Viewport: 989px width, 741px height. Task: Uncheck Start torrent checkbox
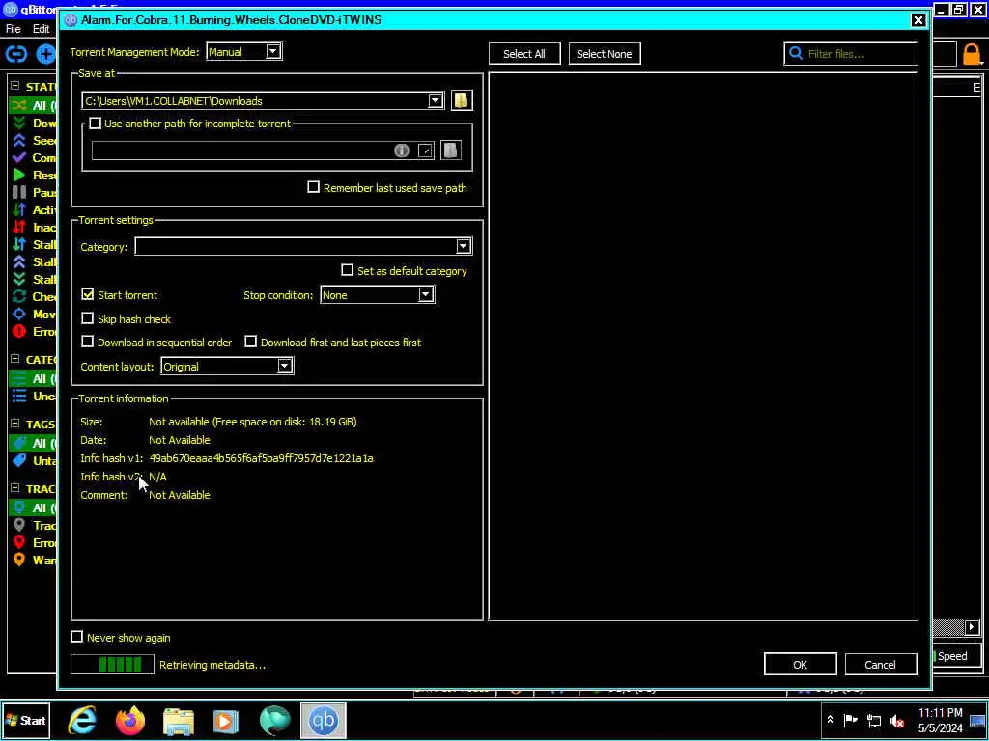pyautogui.click(x=88, y=294)
